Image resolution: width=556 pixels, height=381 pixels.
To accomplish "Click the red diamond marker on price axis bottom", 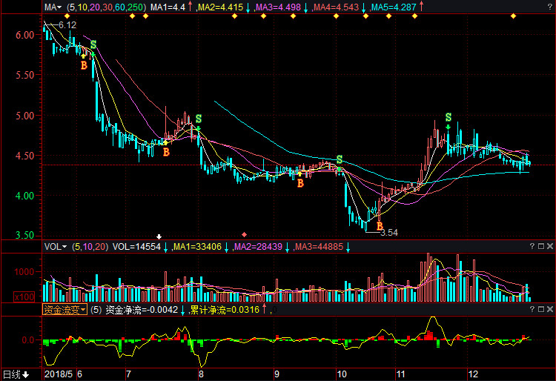I will point(245,235).
